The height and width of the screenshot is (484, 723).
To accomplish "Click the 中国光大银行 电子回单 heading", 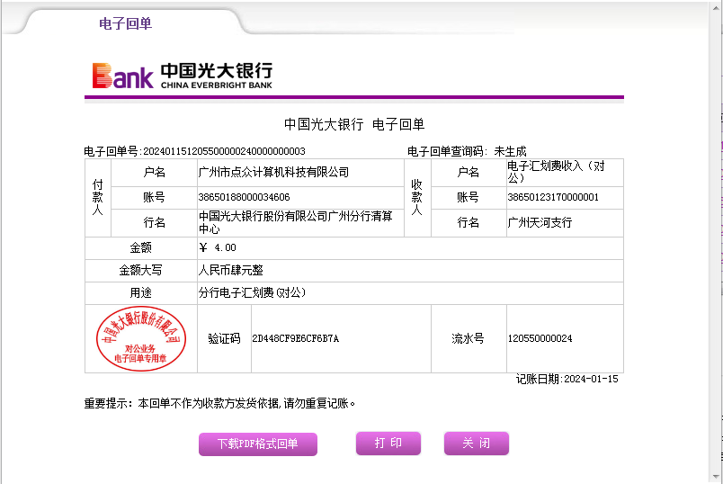I will pyautogui.click(x=353, y=124).
